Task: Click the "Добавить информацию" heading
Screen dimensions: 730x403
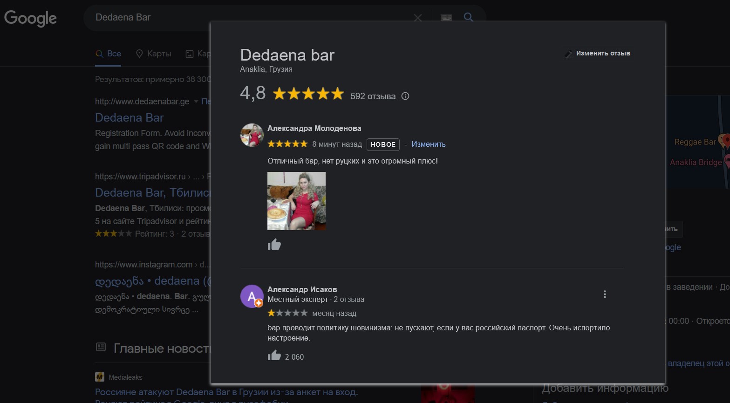Action: pyautogui.click(x=605, y=388)
